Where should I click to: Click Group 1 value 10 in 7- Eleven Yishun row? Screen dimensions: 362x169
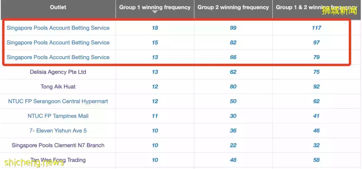tap(155, 131)
